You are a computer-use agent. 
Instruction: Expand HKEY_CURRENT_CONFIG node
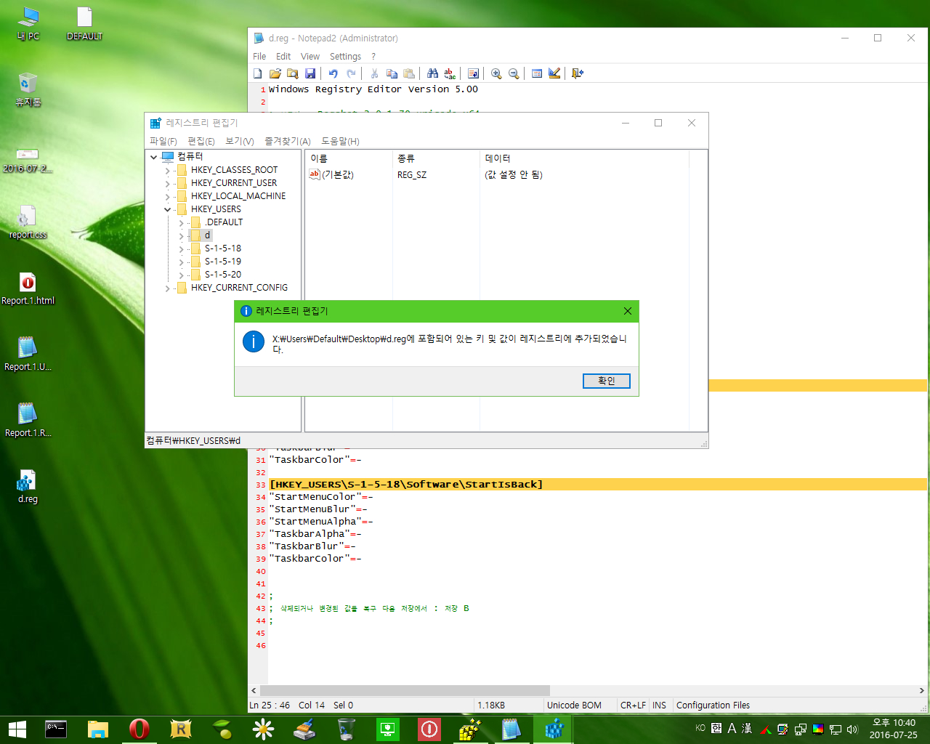click(x=167, y=288)
